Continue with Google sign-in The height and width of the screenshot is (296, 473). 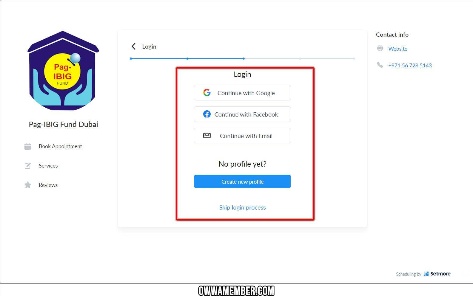(x=242, y=93)
